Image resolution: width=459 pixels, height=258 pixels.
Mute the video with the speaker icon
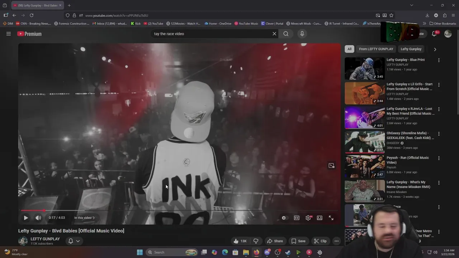[38, 218]
